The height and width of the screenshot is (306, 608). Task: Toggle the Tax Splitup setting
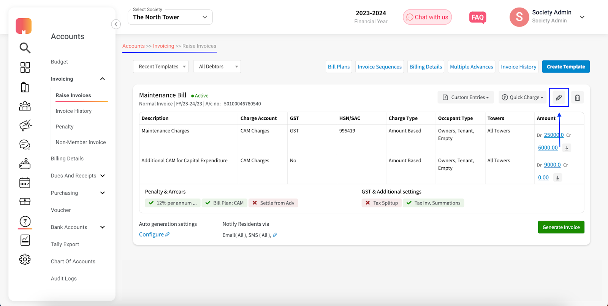382,203
